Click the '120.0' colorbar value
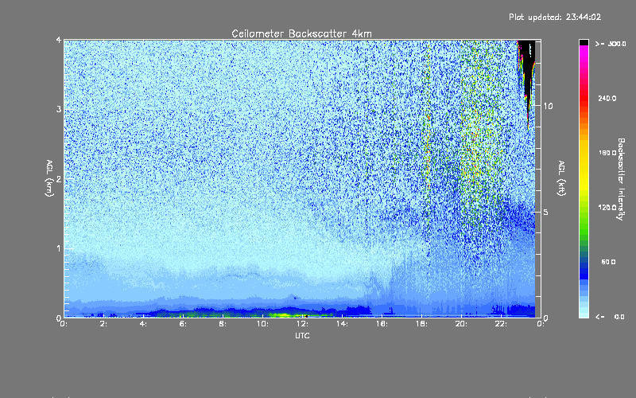 point(607,207)
